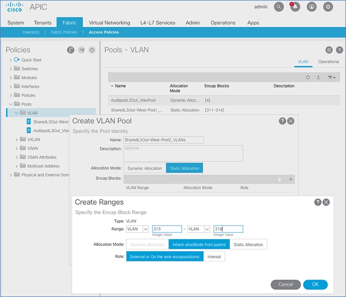Refresh the Policies navigation pane
The image size is (346, 297).
(92, 50)
